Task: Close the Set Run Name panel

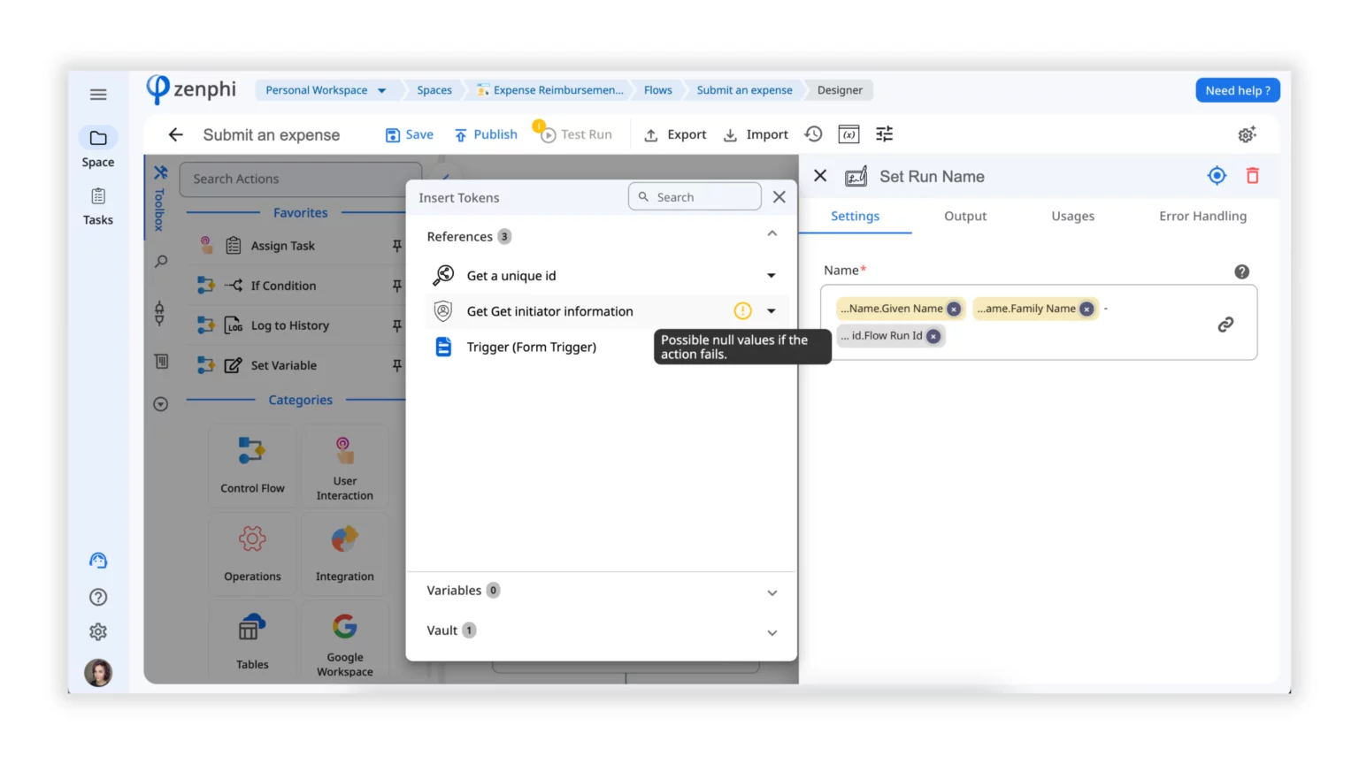Action: tap(820, 176)
